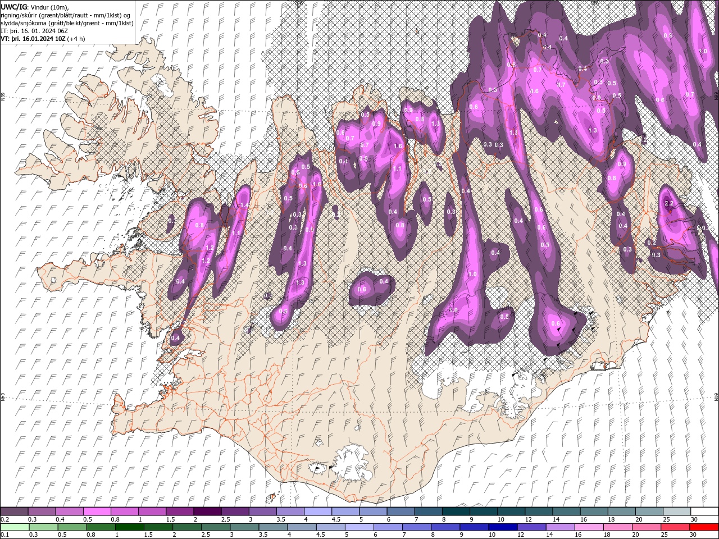719x539 pixels.
Task: Click the '0.1' label in lower legend row
Action: 4,535
